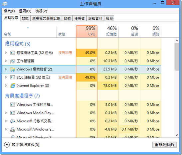
Task: Click the 0.1 MB/秒 disk cell
Action: [x=129, y=129]
